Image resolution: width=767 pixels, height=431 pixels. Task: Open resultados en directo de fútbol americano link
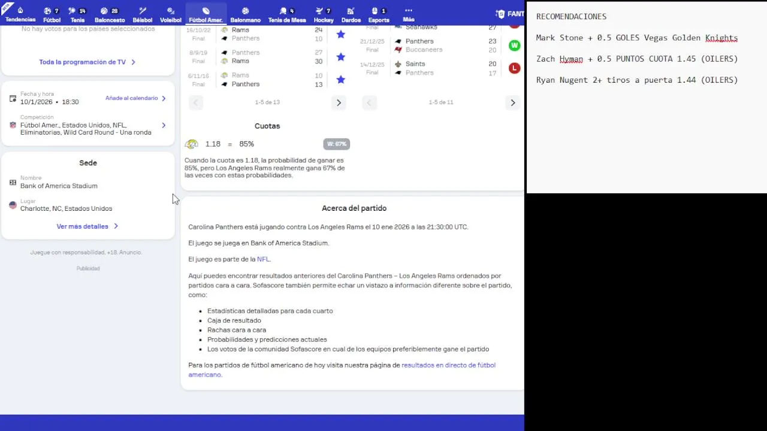pyautogui.click(x=342, y=370)
